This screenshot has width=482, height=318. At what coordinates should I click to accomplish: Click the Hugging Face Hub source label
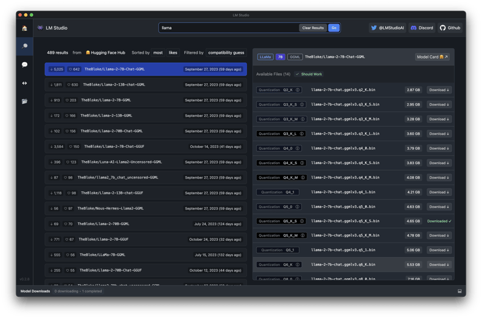click(105, 52)
